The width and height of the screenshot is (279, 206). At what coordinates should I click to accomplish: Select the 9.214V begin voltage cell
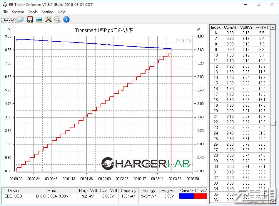click(x=88, y=196)
